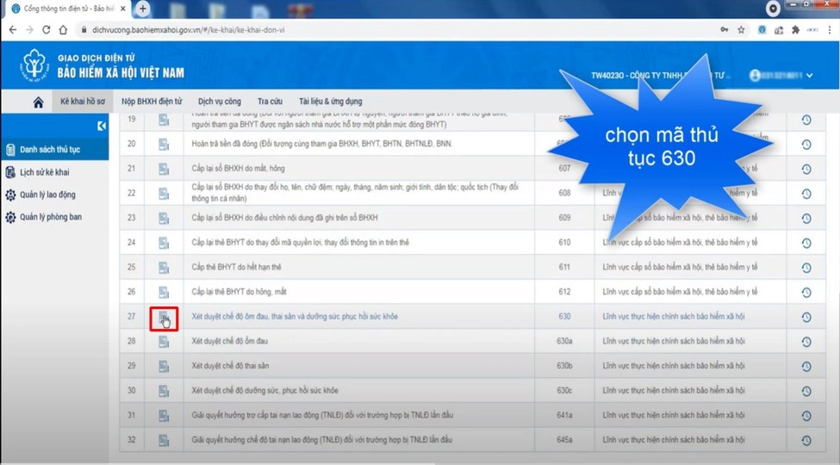Click history clock icon for row 27
840x465 pixels.
[x=806, y=317]
